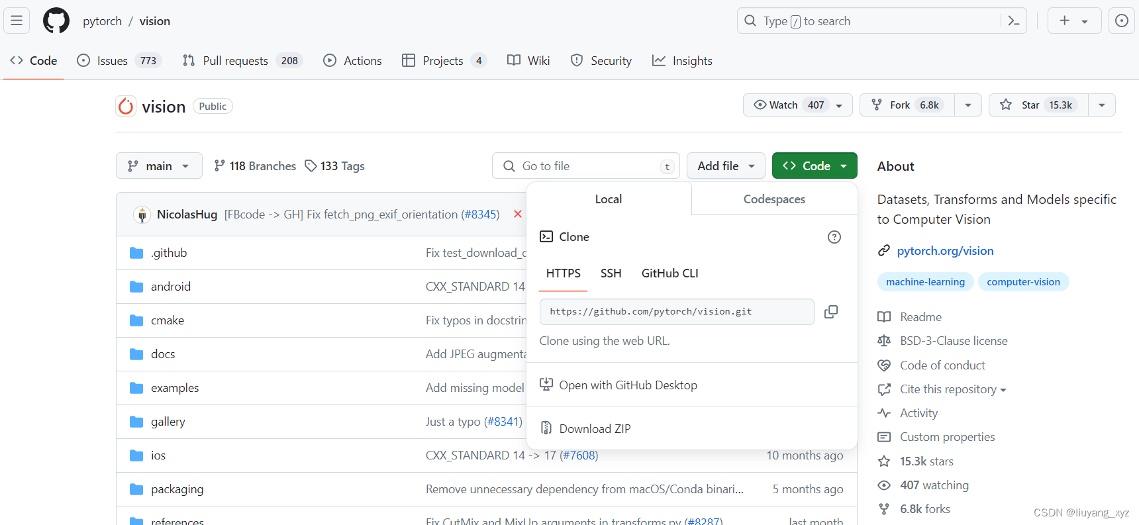
Task: Click the android folder icon
Action: coord(136,287)
